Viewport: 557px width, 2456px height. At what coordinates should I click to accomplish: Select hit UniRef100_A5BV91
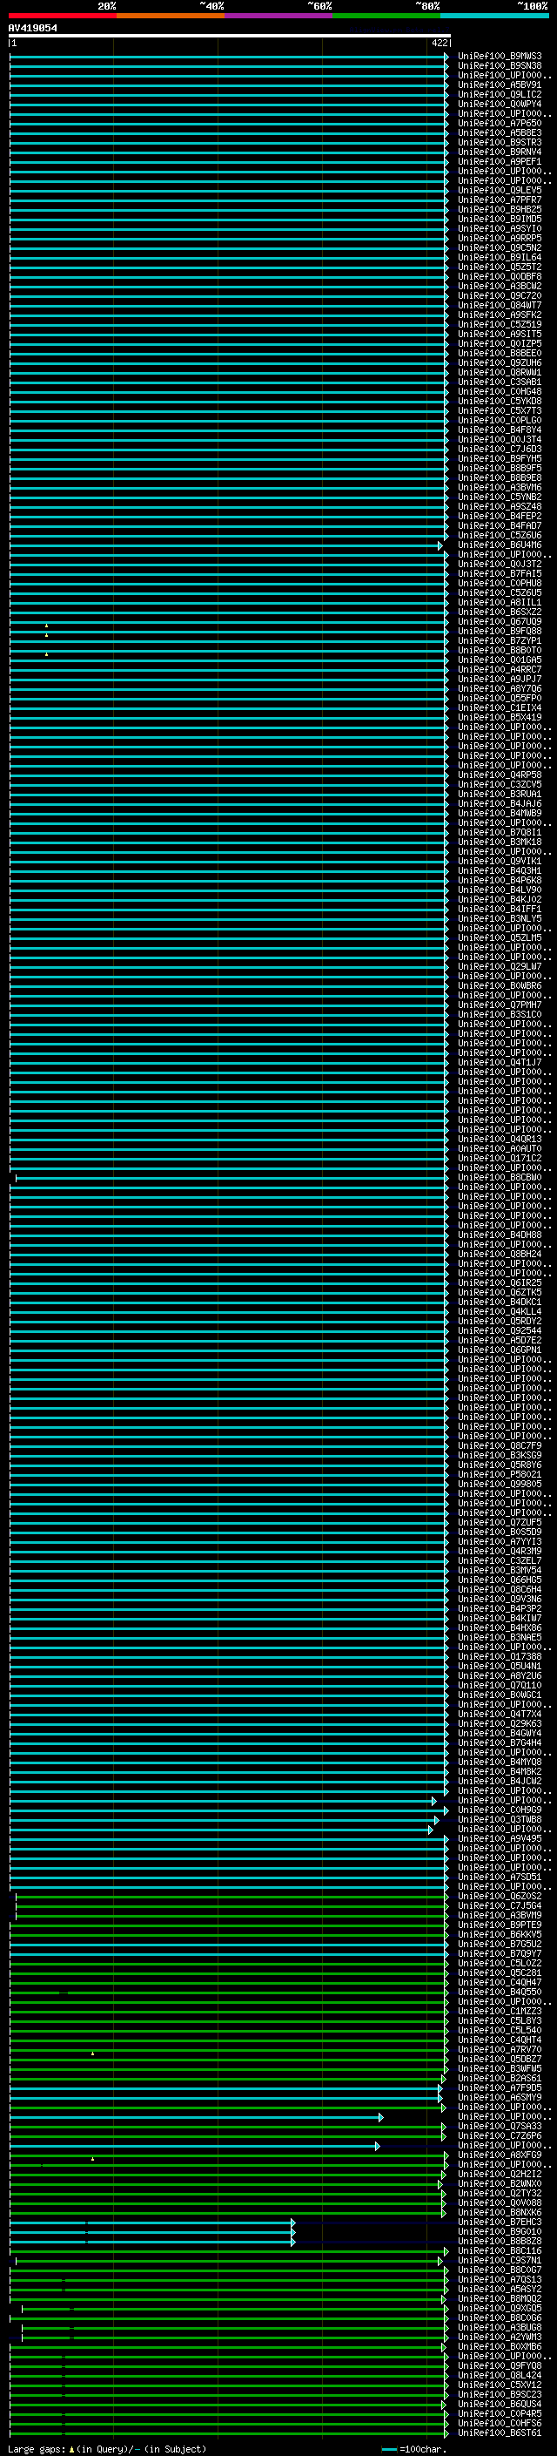(499, 85)
